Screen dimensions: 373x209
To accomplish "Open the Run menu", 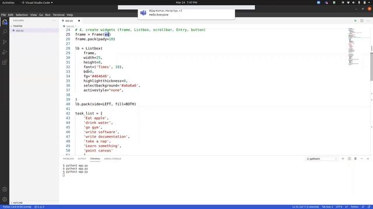I will click(x=48, y=15).
